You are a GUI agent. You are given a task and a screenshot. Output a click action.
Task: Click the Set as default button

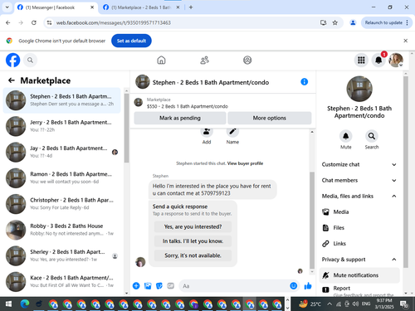[131, 41]
